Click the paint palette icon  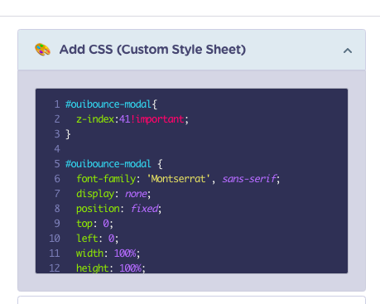click(42, 50)
